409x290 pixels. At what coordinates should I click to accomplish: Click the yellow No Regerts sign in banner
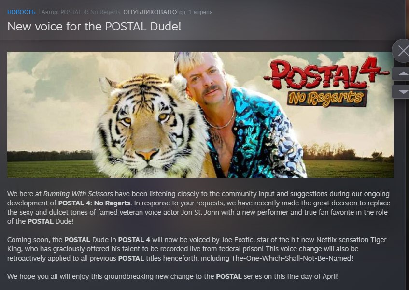(x=327, y=98)
